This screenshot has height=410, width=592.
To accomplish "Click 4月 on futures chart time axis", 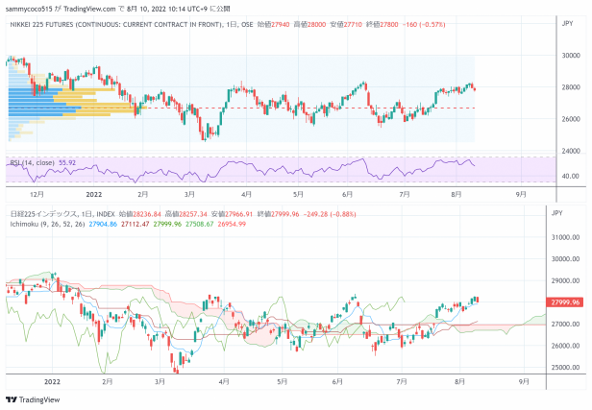I will (x=246, y=194).
